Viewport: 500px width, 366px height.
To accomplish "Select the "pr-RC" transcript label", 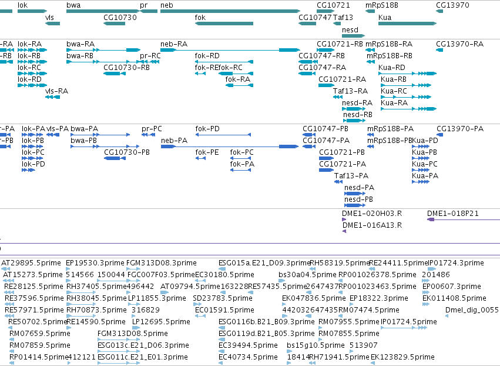I will pyautogui.click(x=150, y=56).
